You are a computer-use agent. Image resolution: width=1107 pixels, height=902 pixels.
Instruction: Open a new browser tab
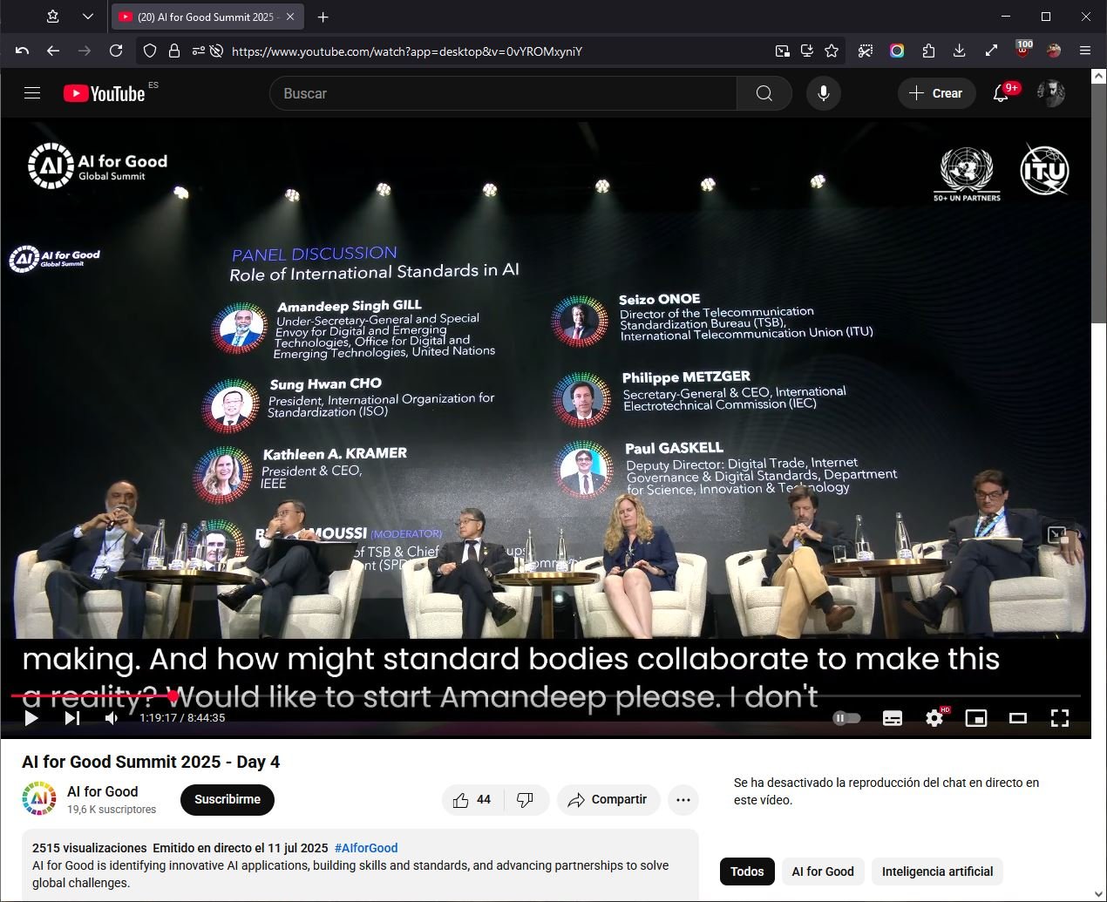pyautogui.click(x=323, y=17)
